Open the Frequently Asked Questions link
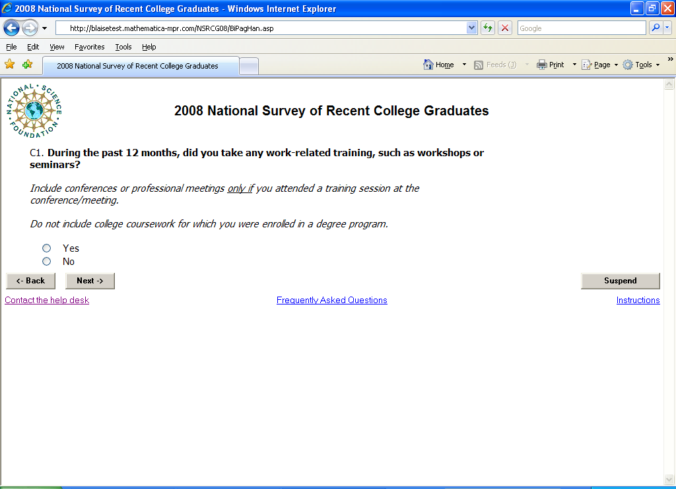The image size is (676, 489). coord(331,301)
